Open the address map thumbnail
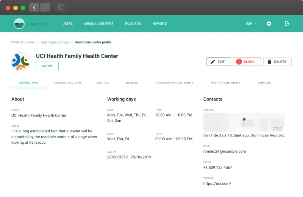Screen dimensions: 303x197 pyautogui.click(x=244, y=122)
